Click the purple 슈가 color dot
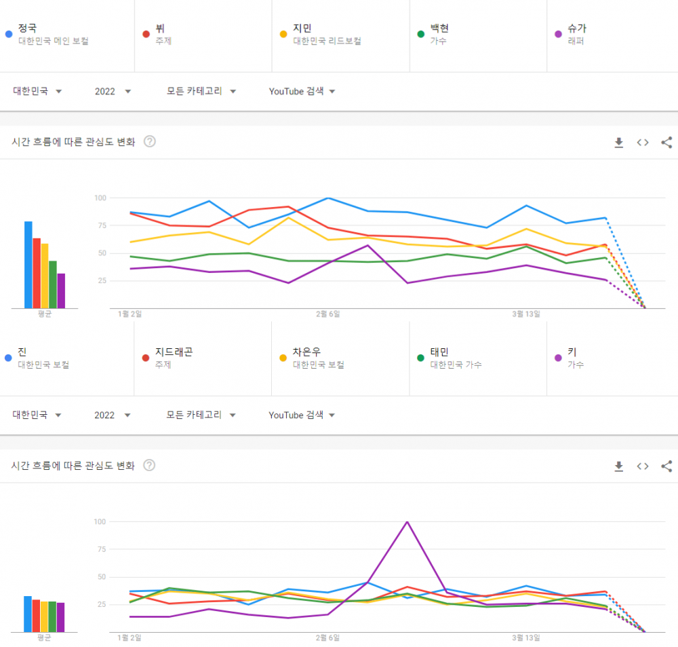678x647 pixels. 558,33
